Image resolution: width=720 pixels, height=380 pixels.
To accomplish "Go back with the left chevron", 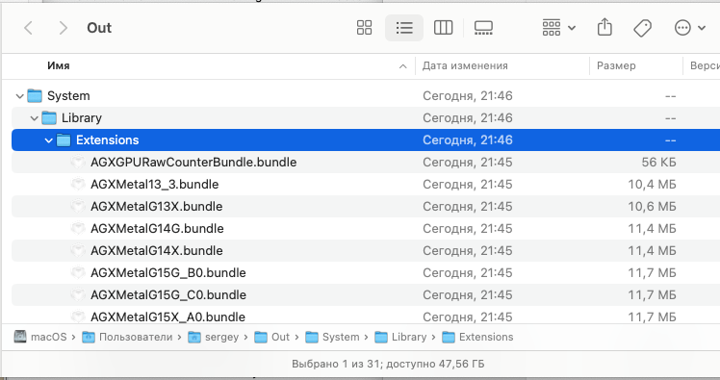I will pos(29,28).
